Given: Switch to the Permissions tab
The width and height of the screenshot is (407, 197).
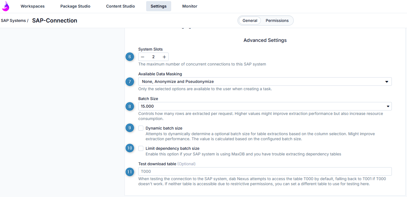Looking at the screenshot, I should (277, 21).
